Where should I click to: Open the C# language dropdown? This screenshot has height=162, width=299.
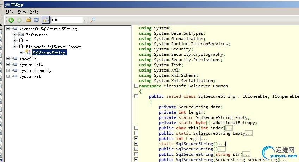click(85, 20)
